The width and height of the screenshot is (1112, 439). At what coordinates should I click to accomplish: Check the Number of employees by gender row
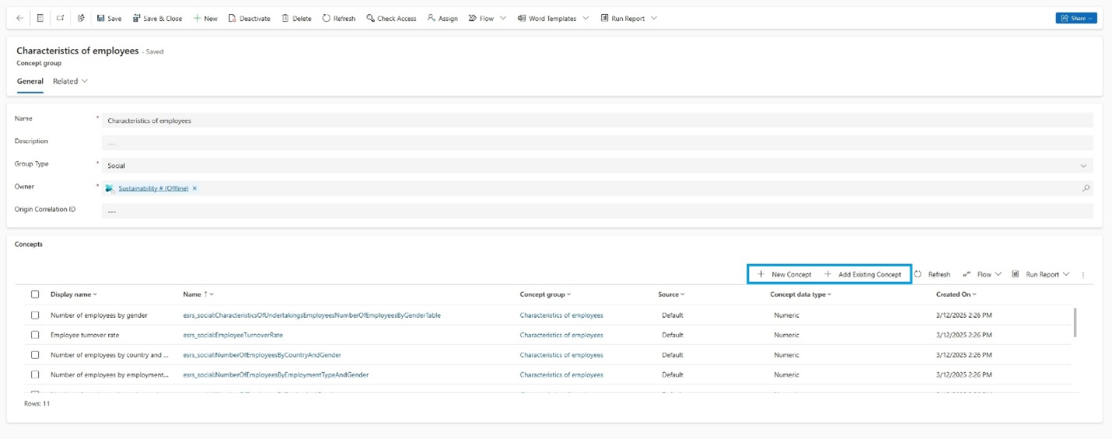35,315
